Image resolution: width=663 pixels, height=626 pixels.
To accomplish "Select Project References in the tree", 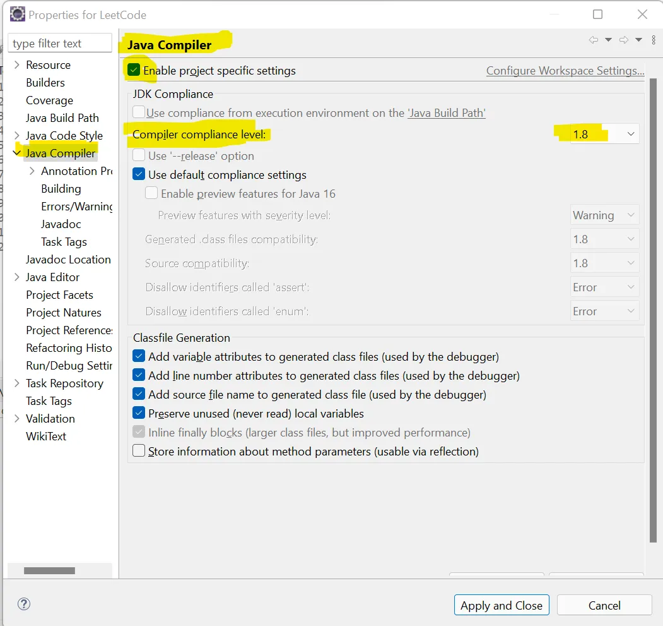I will click(x=69, y=330).
